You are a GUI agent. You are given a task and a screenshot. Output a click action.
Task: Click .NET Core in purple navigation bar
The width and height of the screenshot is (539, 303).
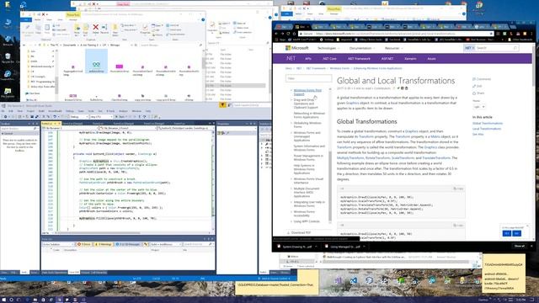pyautogui.click(x=329, y=59)
